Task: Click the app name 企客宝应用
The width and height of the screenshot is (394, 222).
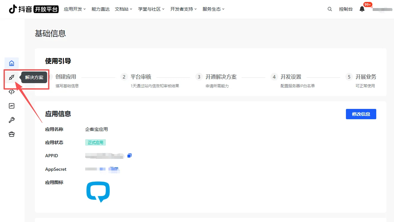Action: point(96,129)
